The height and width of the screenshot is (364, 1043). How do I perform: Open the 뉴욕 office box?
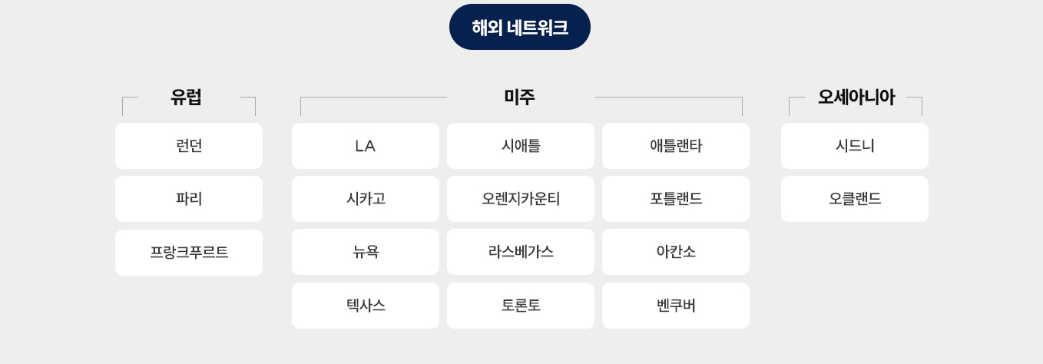[366, 252]
